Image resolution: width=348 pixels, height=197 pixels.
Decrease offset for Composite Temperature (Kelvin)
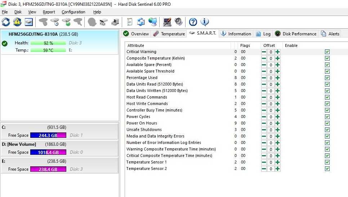coord(264,58)
